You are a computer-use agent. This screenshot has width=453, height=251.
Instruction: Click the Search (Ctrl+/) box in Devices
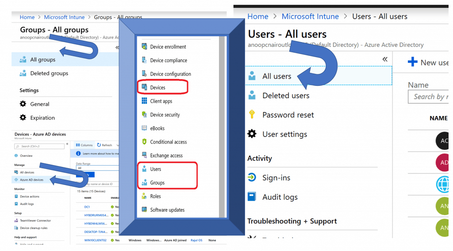pyautogui.click(x=39, y=147)
